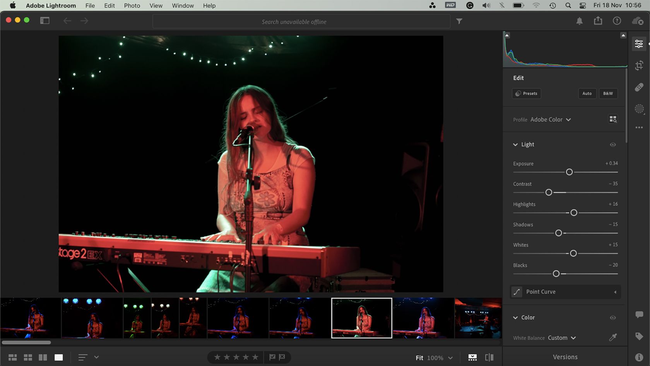This screenshot has height=366, width=650.
Task: Open the Keywords tag panel
Action: coord(639,336)
